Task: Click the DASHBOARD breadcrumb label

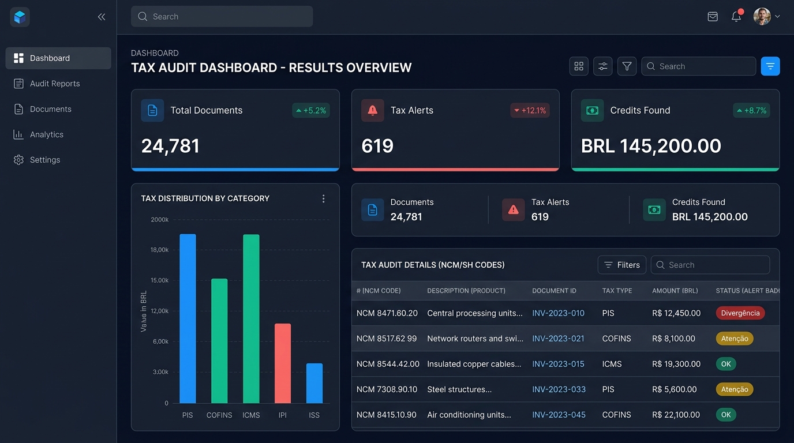Action: [155, 53]
